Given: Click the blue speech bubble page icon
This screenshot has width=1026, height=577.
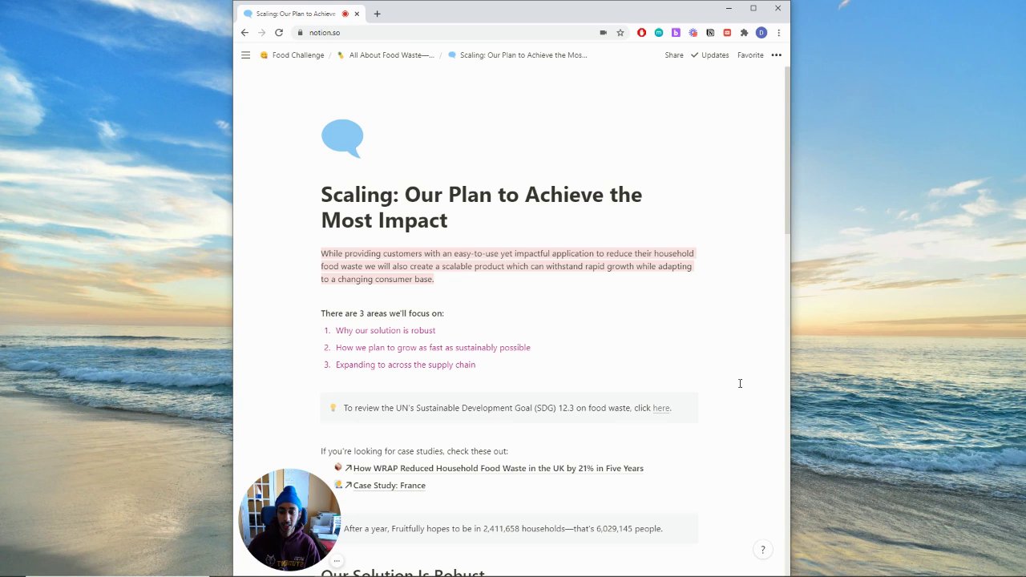Looking at the screenshot, I should tap(342, 139).
